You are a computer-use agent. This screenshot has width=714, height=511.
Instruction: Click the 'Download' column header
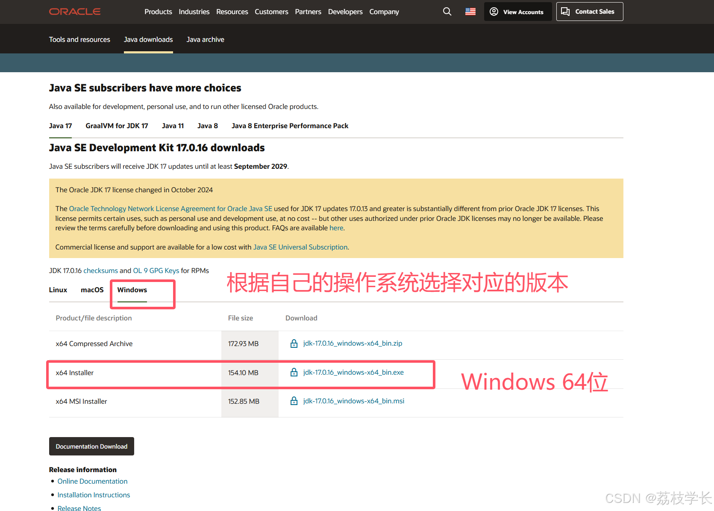click(x=301, y=318)
